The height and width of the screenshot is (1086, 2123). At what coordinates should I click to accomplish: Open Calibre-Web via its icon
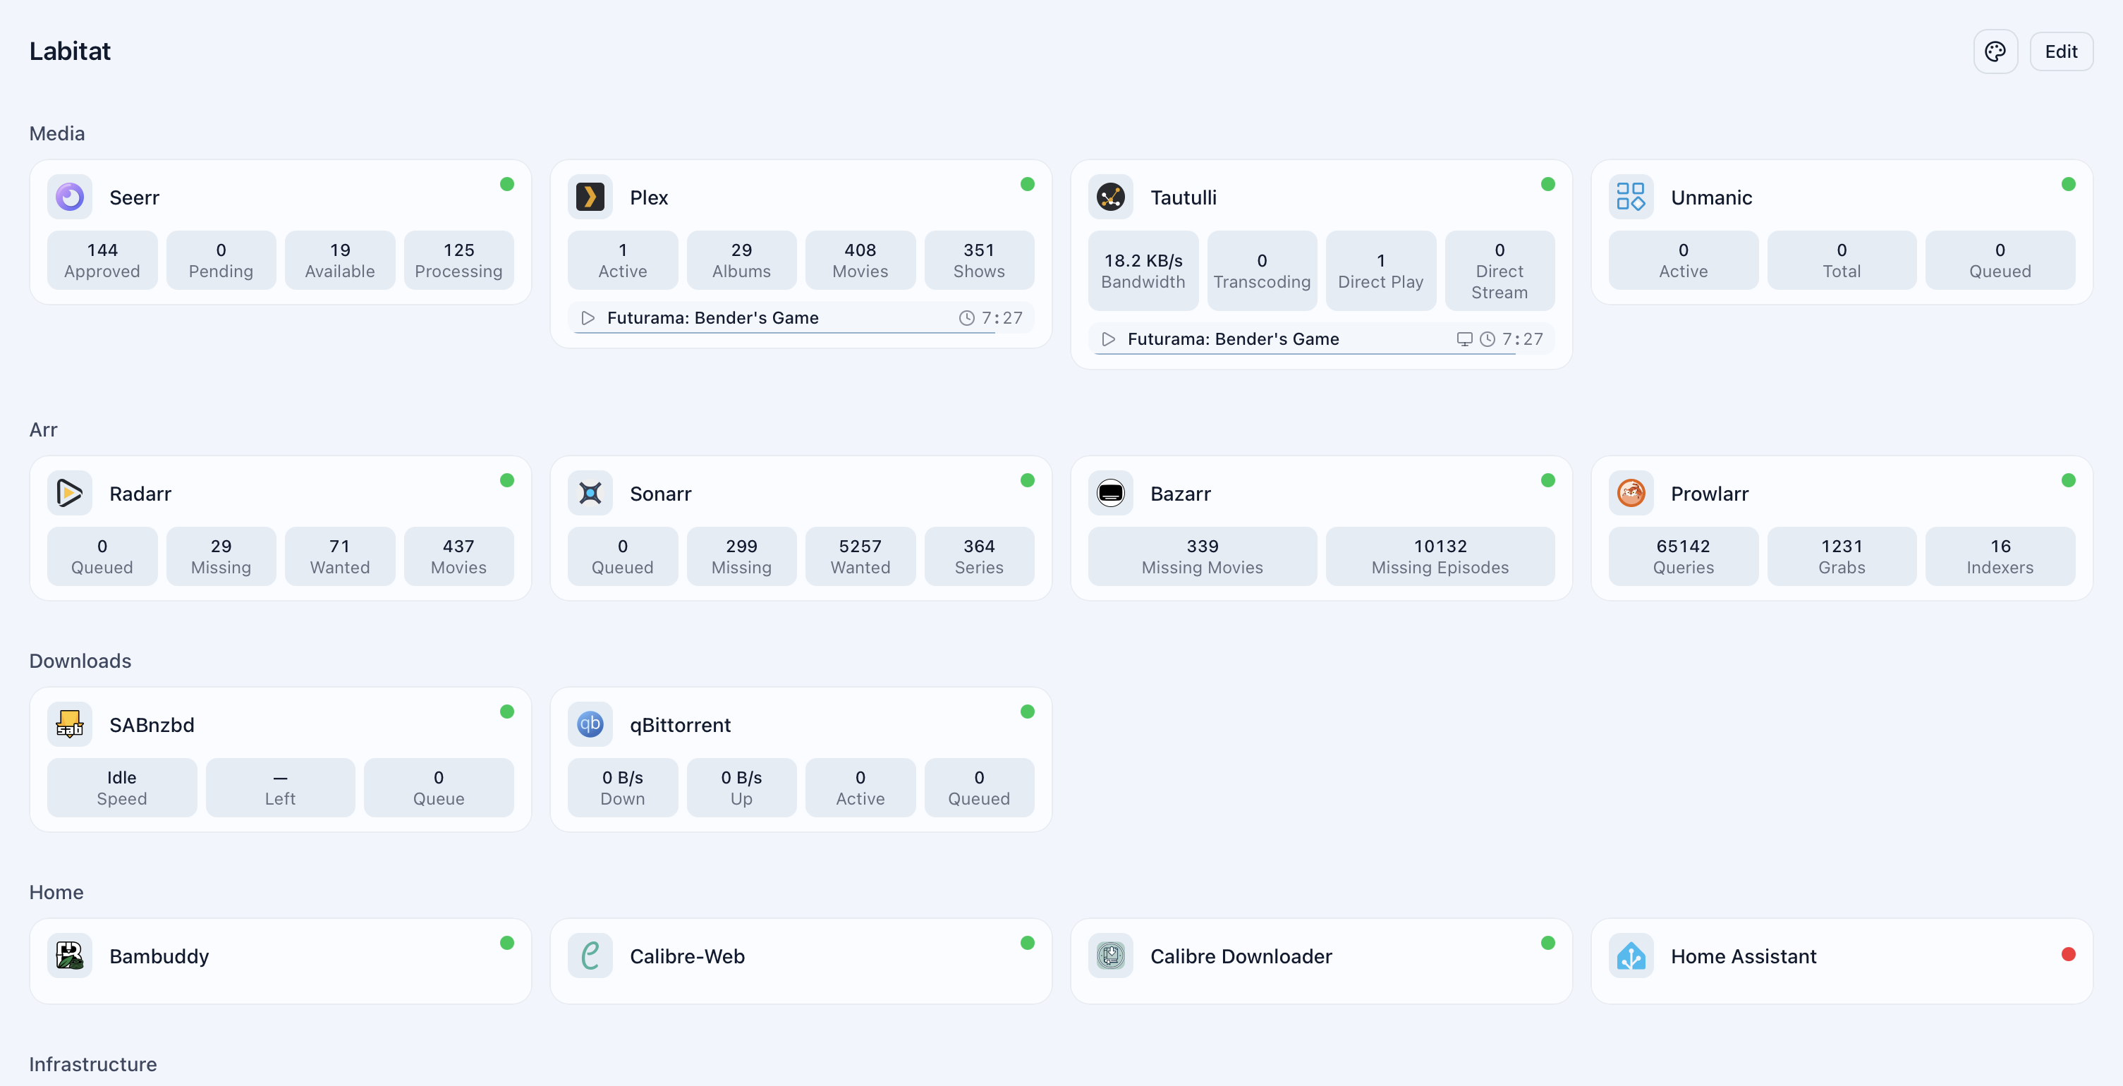click(590, 955)
